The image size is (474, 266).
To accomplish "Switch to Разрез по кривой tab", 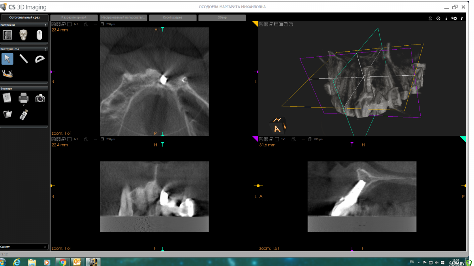I will click(74, 18).
